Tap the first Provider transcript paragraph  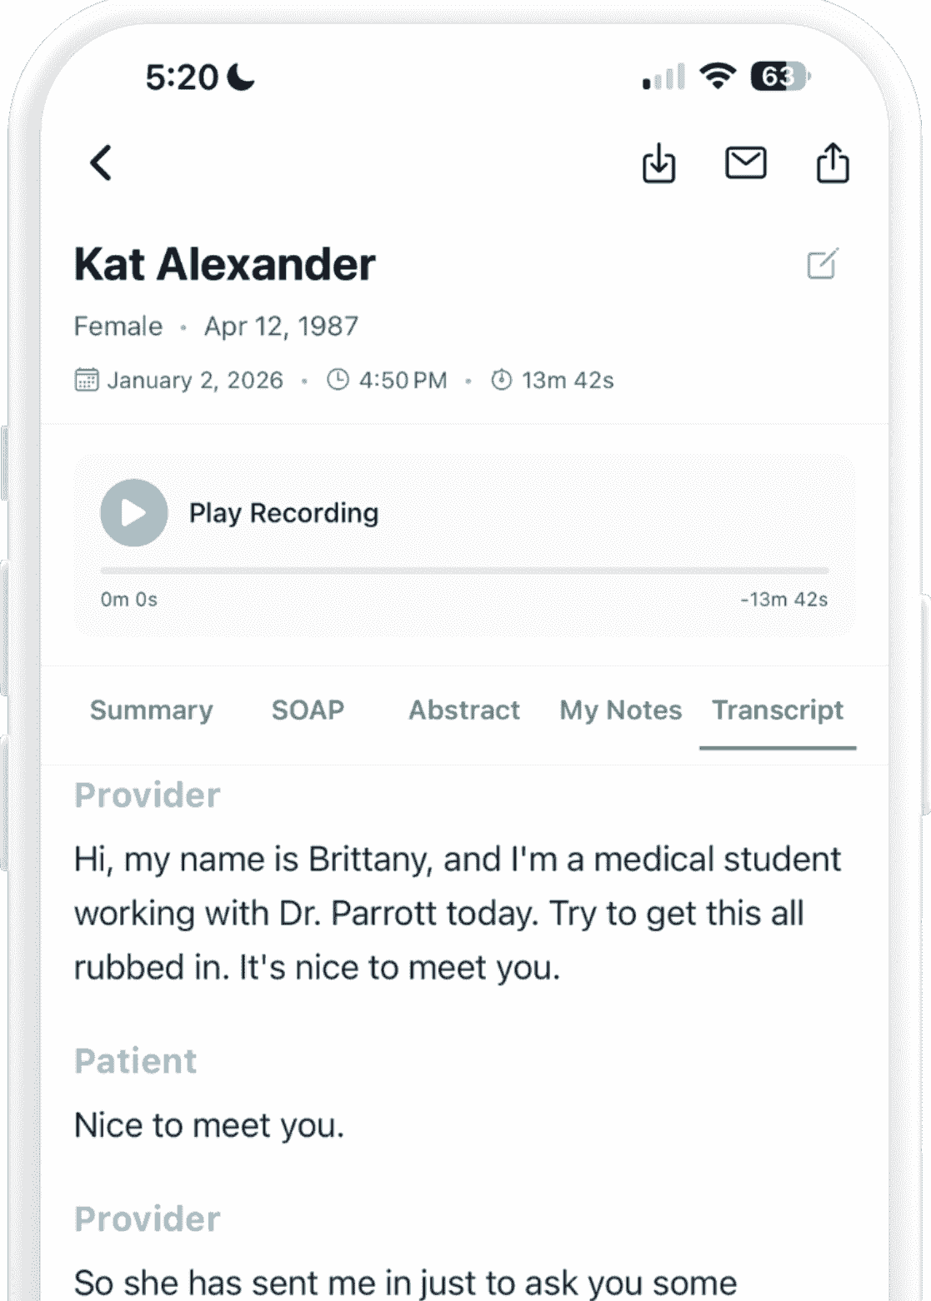tap(457, 913)
